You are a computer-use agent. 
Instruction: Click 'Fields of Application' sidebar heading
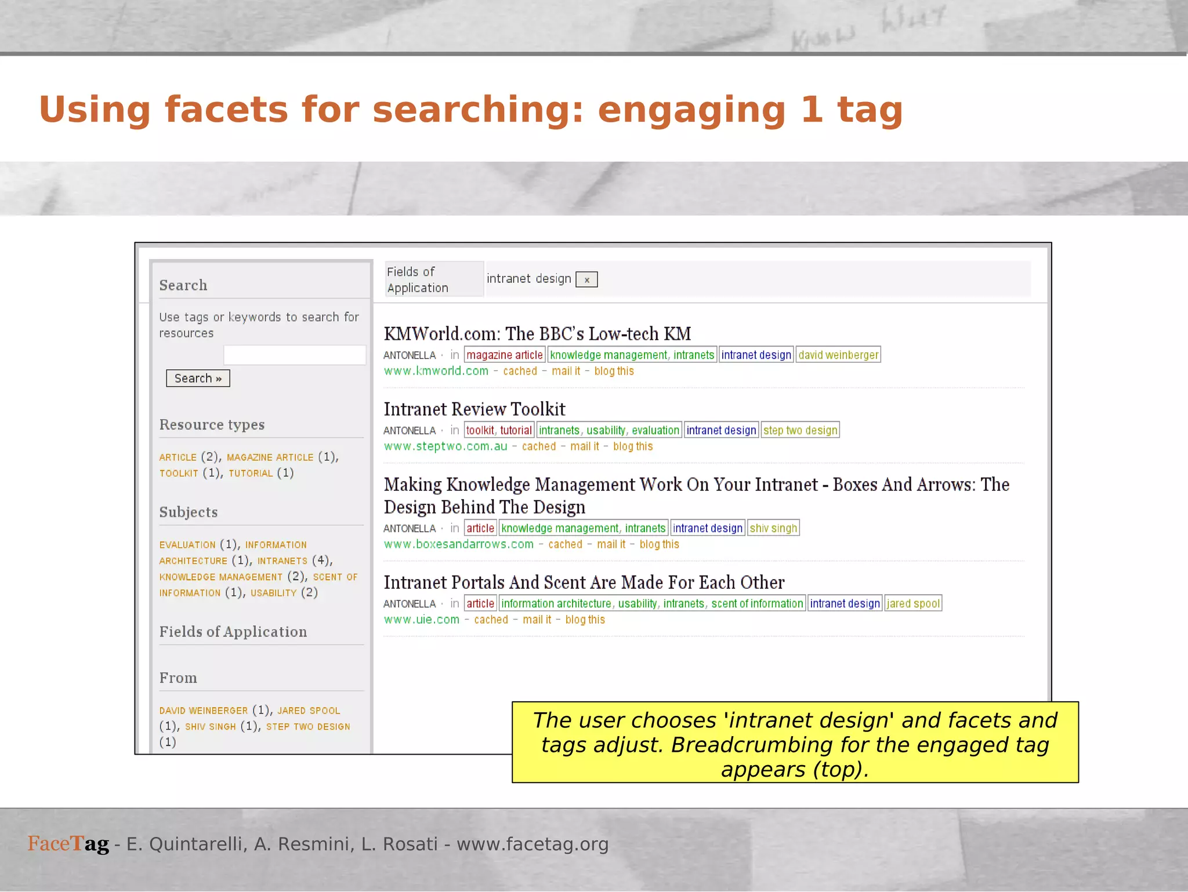233,632
